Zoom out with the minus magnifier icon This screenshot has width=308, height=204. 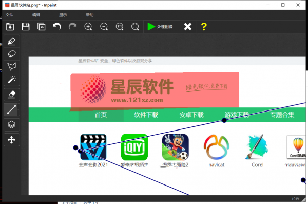tap(104, 27)
